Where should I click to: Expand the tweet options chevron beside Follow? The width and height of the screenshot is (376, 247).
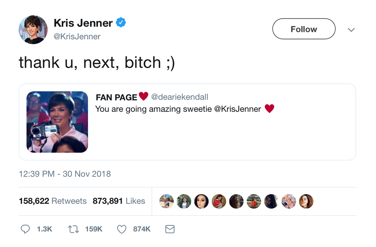(351, 29)
